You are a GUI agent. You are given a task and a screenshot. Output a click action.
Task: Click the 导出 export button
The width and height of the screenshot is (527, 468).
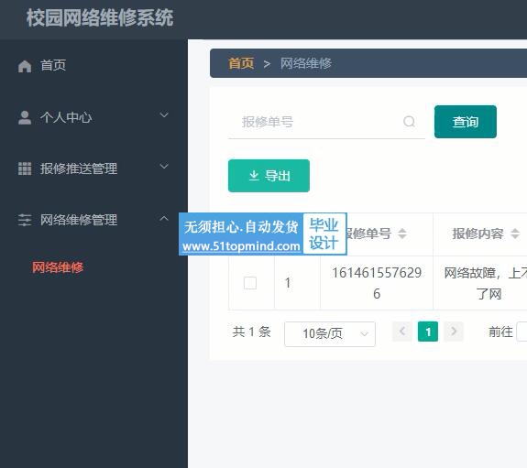(x=269, y=176)
